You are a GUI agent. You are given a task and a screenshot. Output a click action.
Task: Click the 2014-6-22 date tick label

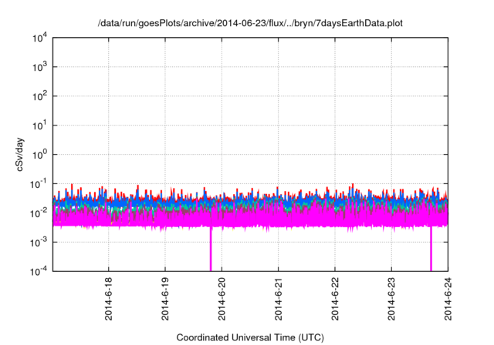[335, 299]
